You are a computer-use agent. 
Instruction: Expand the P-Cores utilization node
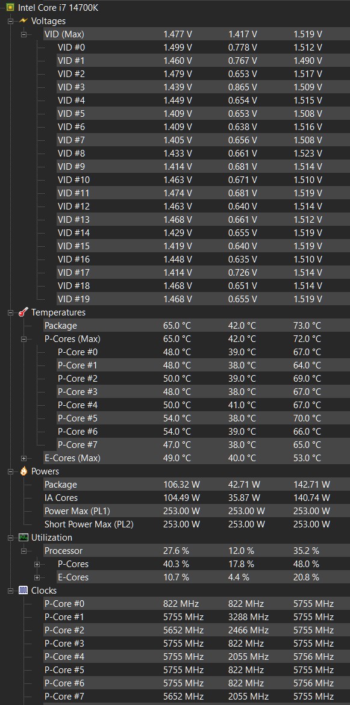coord(37,564)
